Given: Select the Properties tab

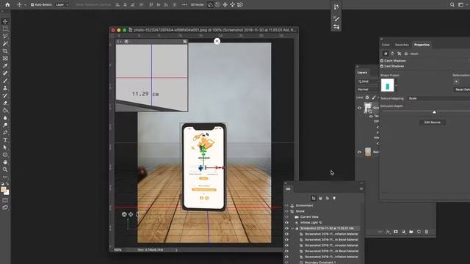Looking at the screenshot, I should click(x=422, y=45).
